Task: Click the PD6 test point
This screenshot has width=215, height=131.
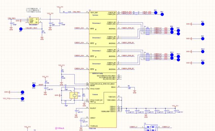Action: (x=172, y=29)
